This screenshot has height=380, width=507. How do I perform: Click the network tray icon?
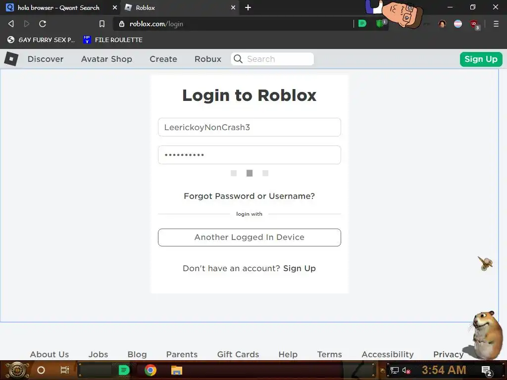coord(395,370)
